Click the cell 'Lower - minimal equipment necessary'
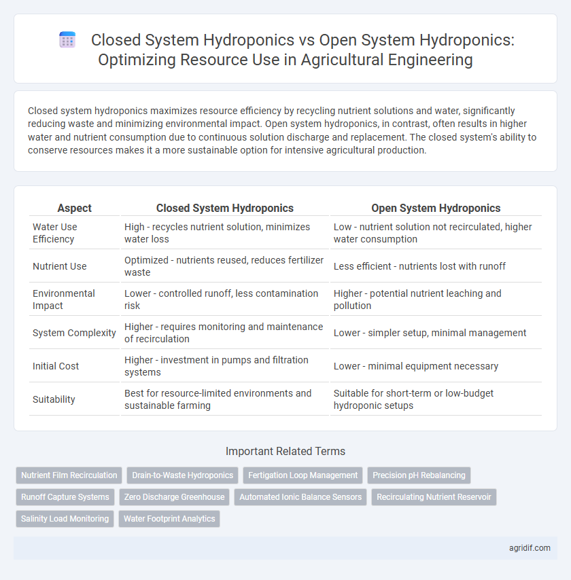571x580 pixels. point(436,366)
